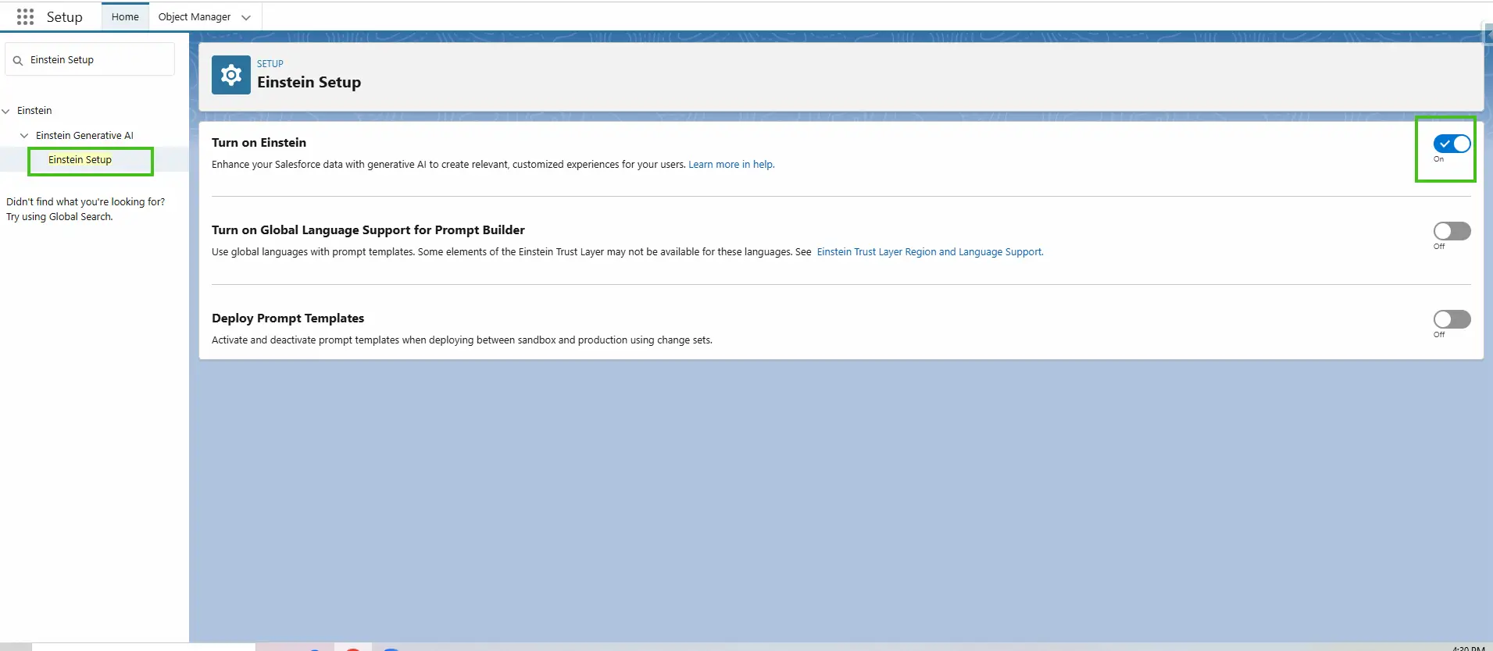Open the Learn more in help link

pyautogui.click(x=730, y=165)
